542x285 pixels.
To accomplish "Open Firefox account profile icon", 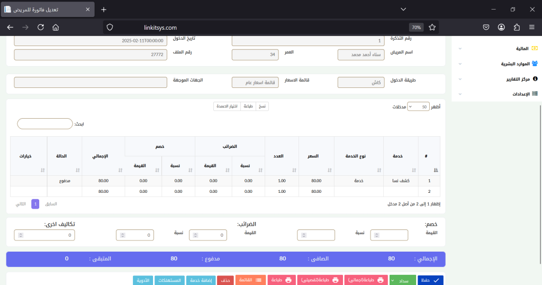I will pyautogui.click(x=501, y=27).
